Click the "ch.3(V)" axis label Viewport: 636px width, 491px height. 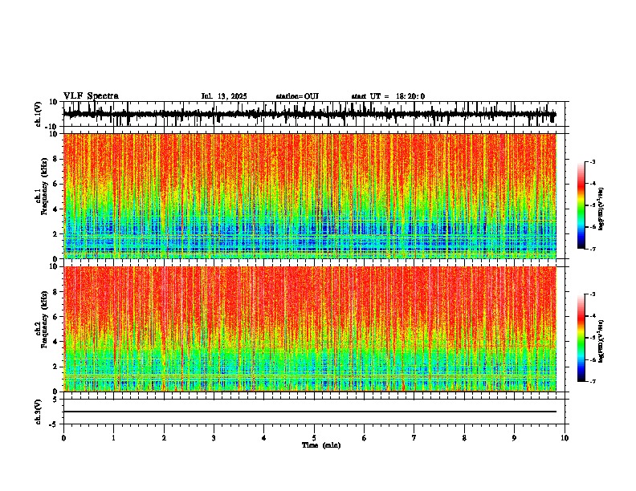(x=38, y=412)
